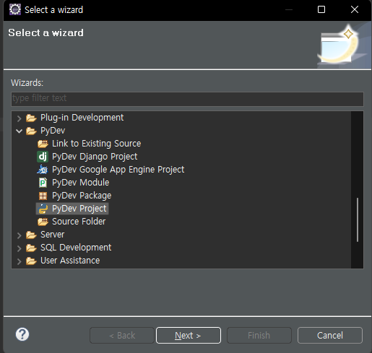Click the wizard list vertical scrollbar thumb
Screen dimensions: 372x353
point(358,219)
